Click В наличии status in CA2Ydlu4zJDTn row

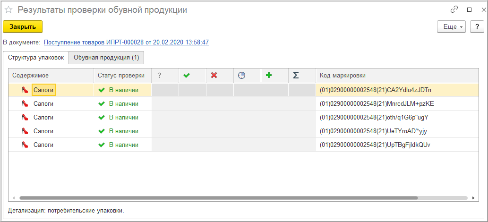[x=124, y=90]
